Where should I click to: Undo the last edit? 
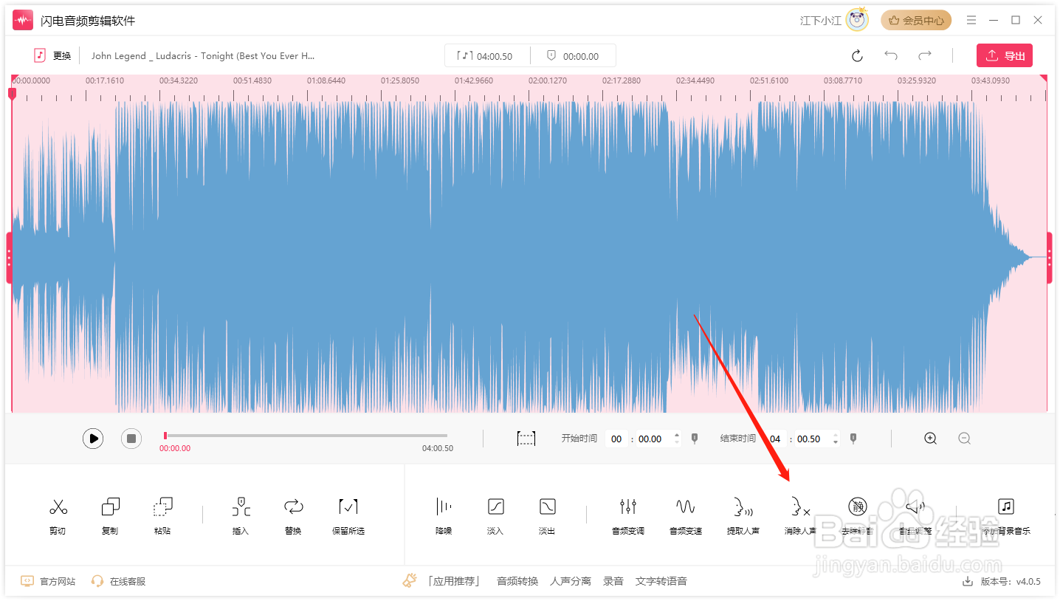pos(891,55)
